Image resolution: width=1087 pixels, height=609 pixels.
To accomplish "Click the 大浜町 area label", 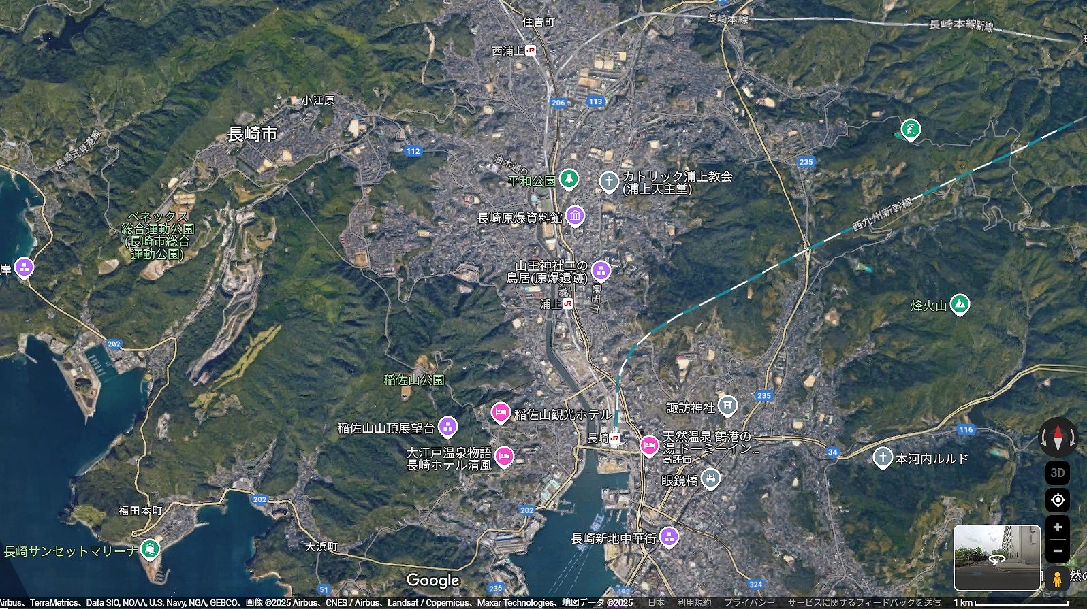I will click(321, 546).
